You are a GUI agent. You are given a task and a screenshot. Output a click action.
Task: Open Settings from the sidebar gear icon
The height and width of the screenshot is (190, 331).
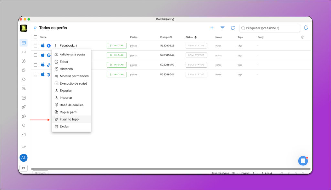coord(24,116)
